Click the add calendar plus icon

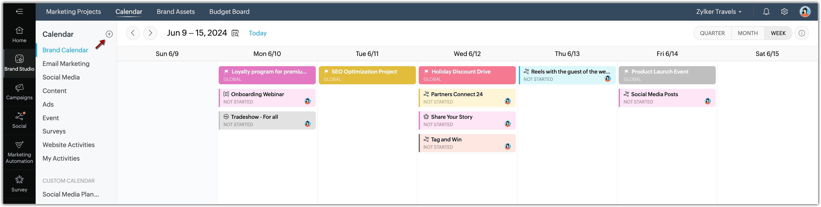coord(109,34)
